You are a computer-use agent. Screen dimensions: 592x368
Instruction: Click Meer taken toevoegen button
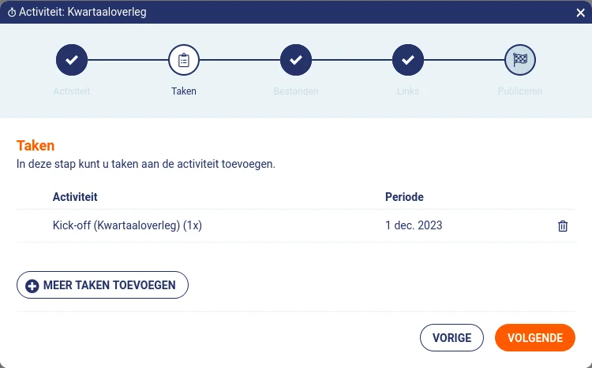click(x=103, y=285)
